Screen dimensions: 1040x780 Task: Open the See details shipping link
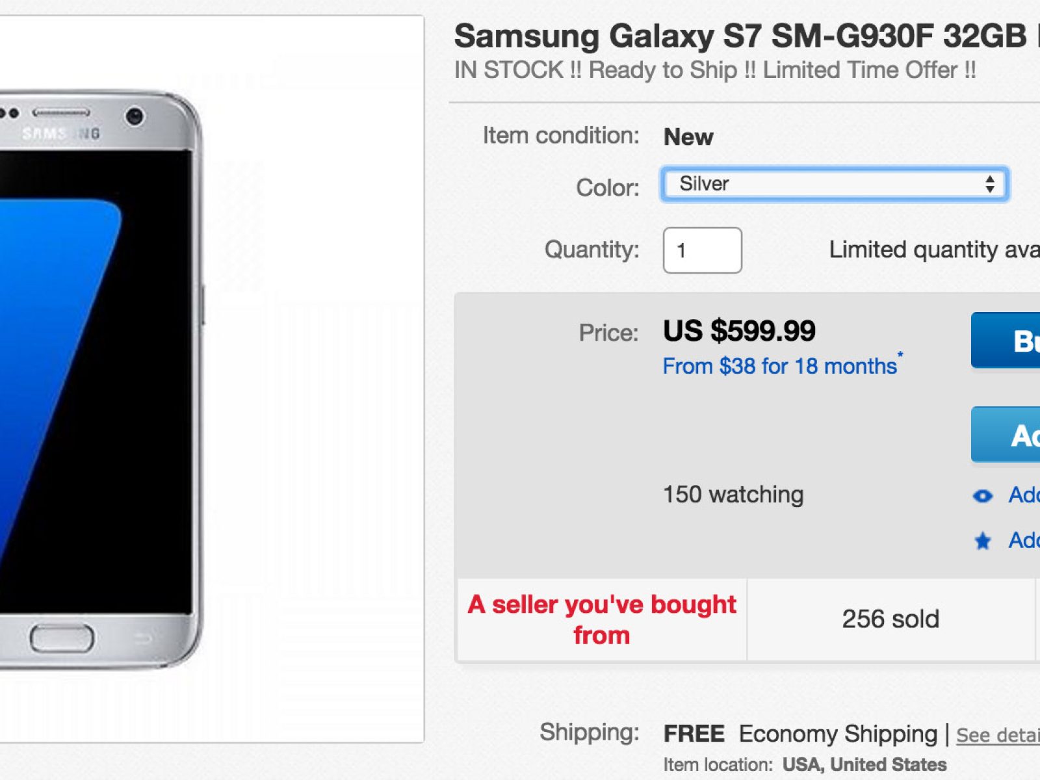998,735
